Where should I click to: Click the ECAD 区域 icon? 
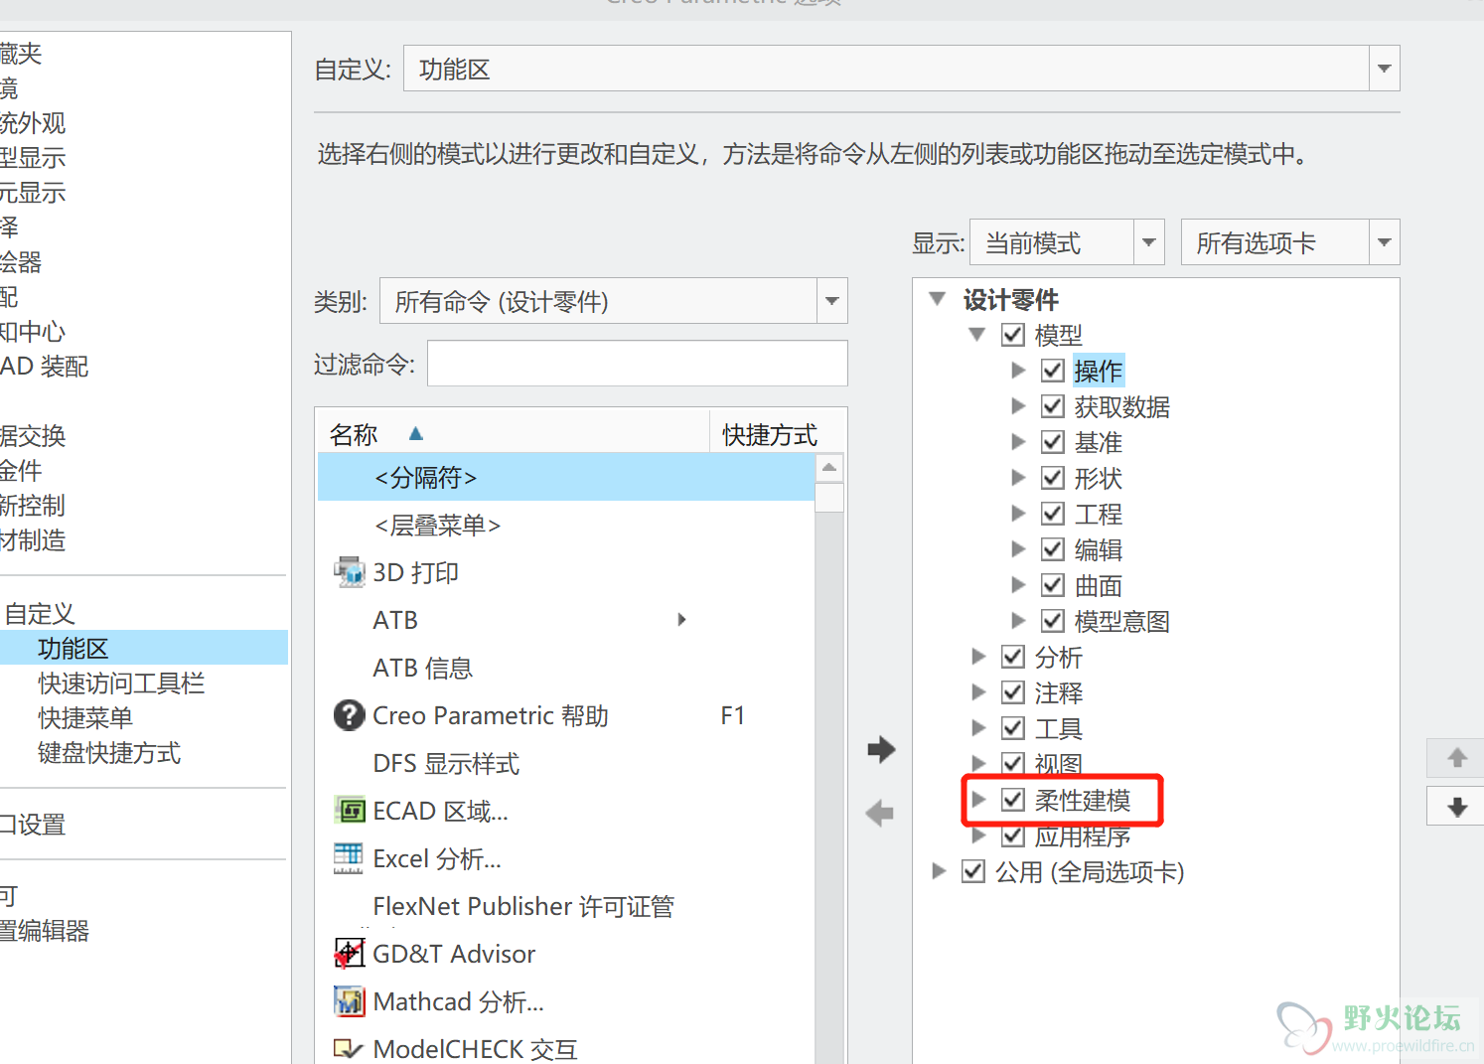pos(349,811)
